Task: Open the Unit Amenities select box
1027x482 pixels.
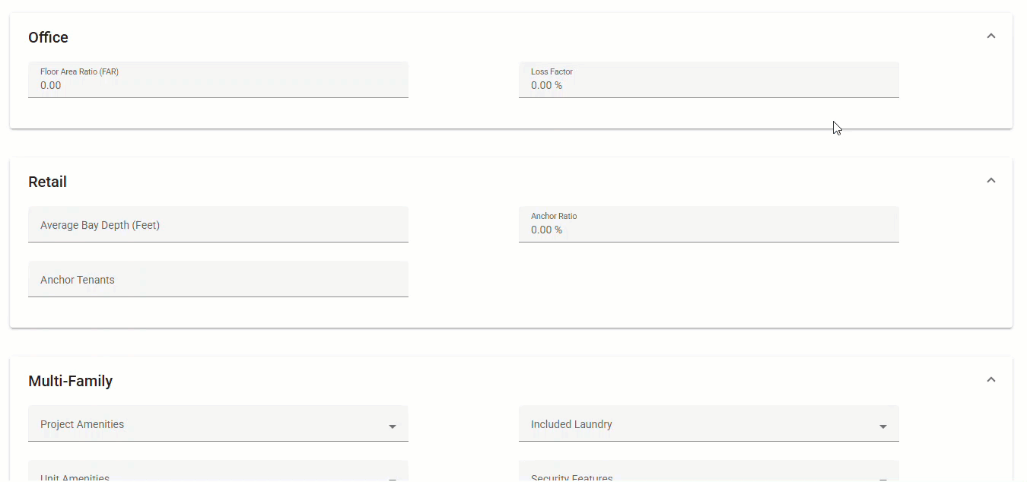Action: pos(218,471)
